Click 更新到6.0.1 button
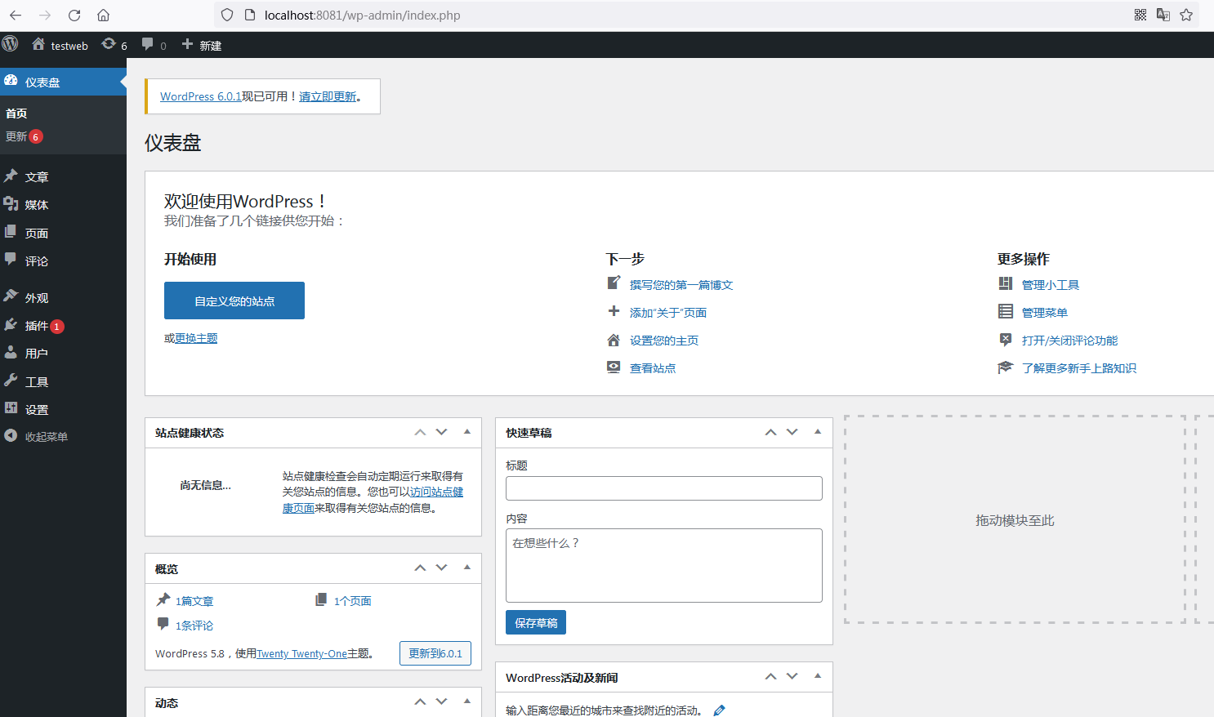Image resolution: width=1214 pixels, height=717 pixels. pyautogui.click(x=435, y=653)
